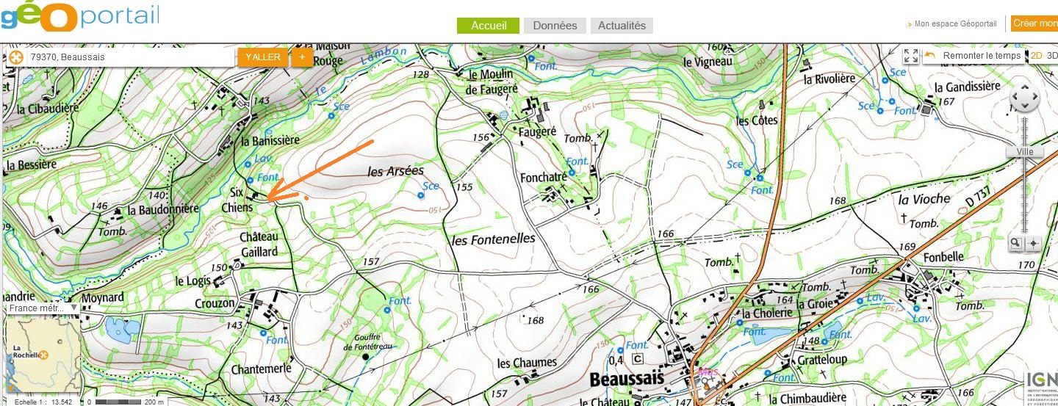1058x406 pixels.
Task: Click the Ville handle on the zoom slider
Action: click(x=1025, y=152)
